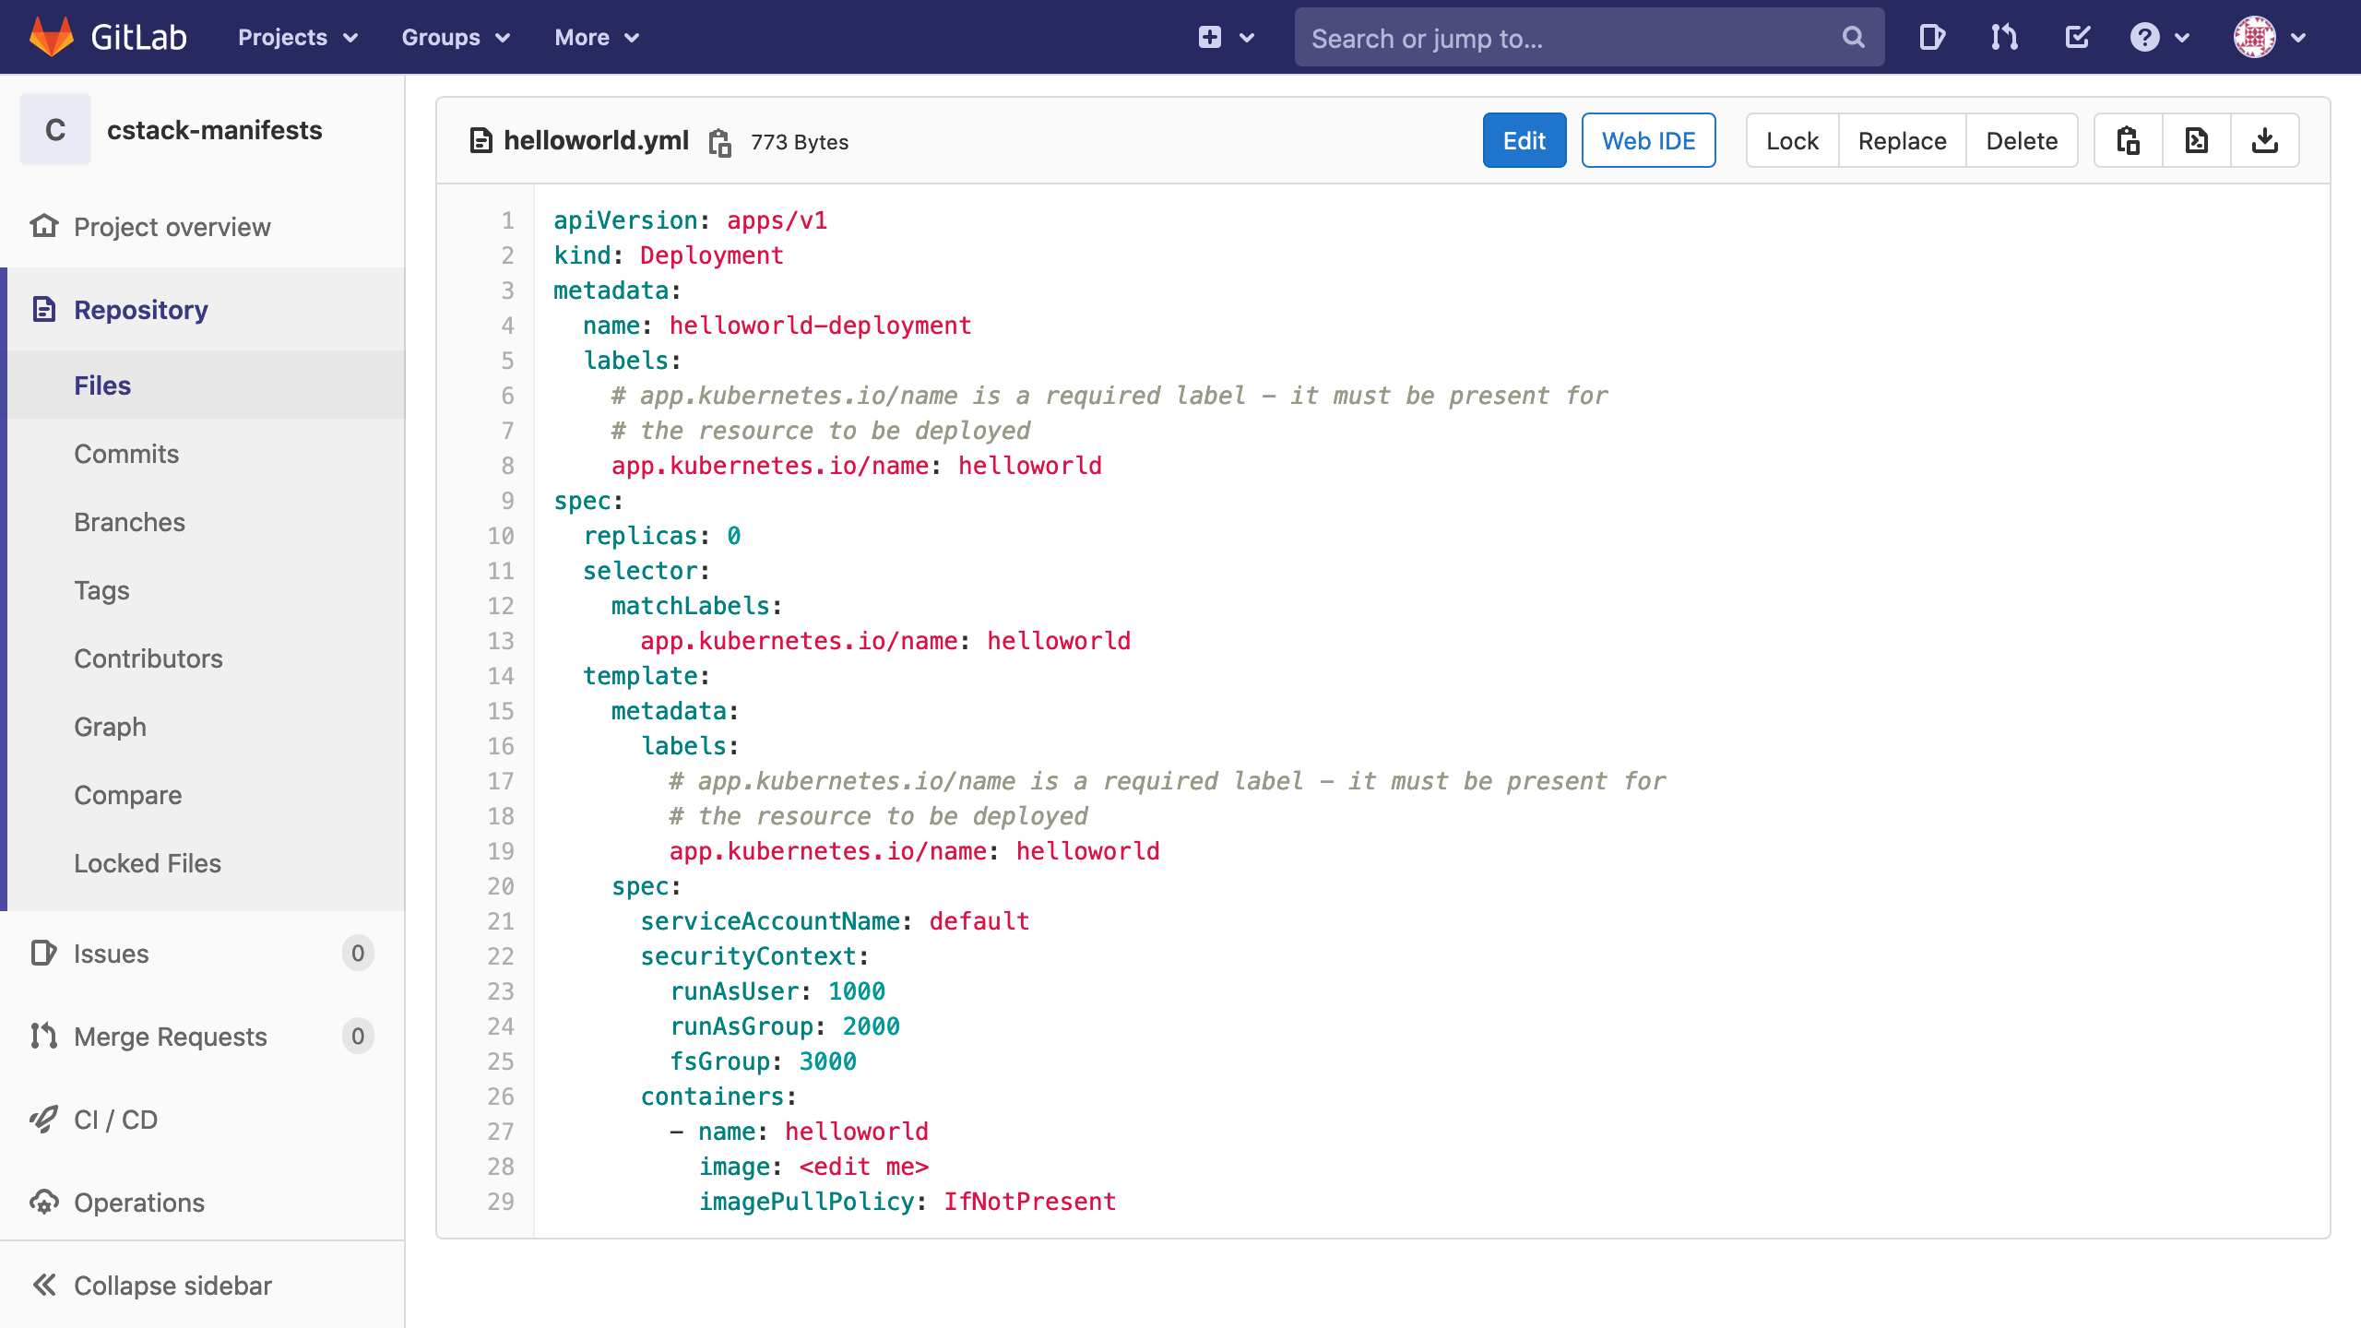The width and height of the screenshot is (2361, 1328).
Task: Click the Operations cloud gear icon
Action: tap(44, 1202)
